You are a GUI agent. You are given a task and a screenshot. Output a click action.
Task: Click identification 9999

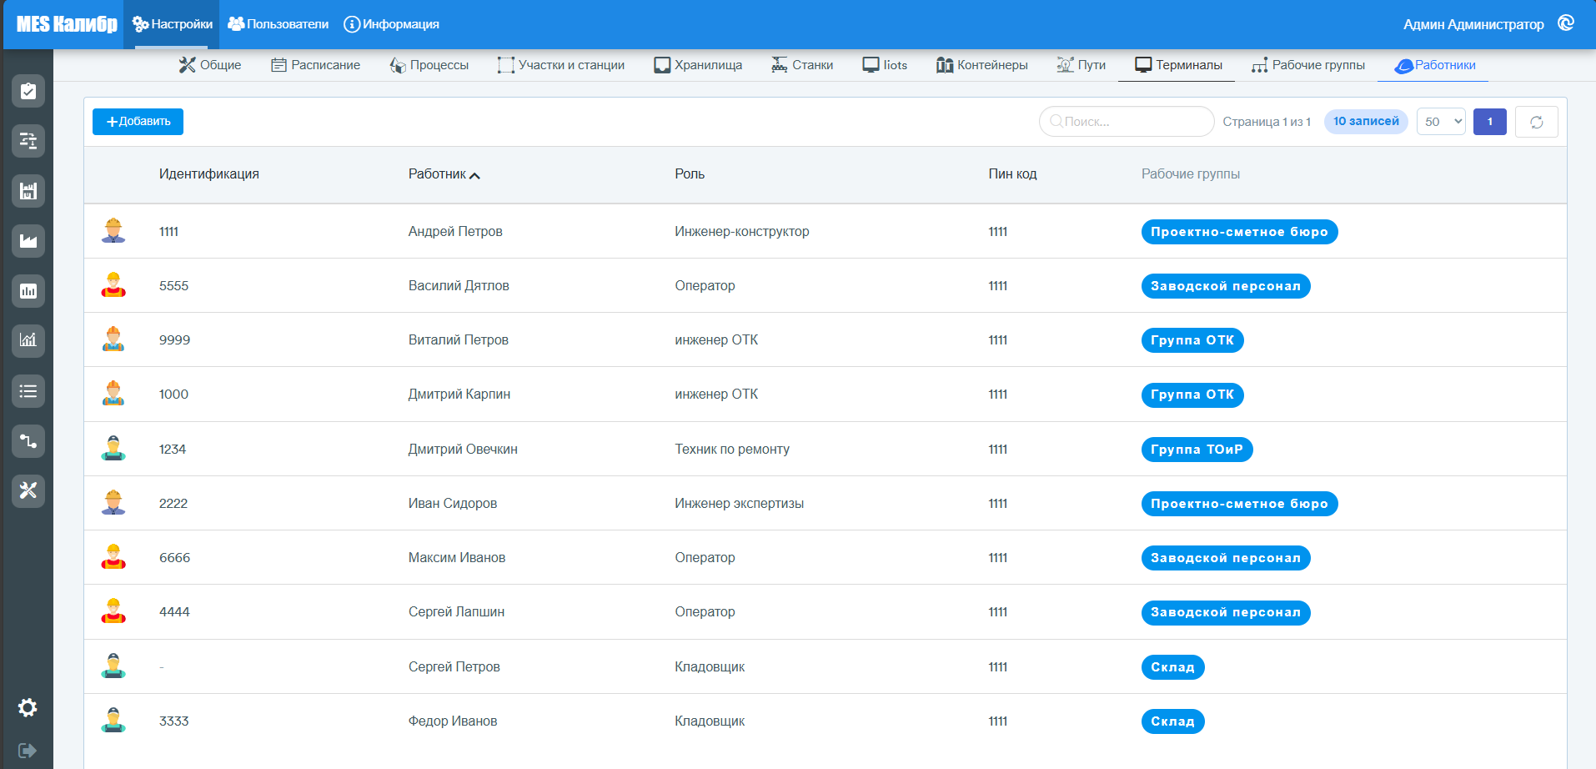(x=174, y=340)
